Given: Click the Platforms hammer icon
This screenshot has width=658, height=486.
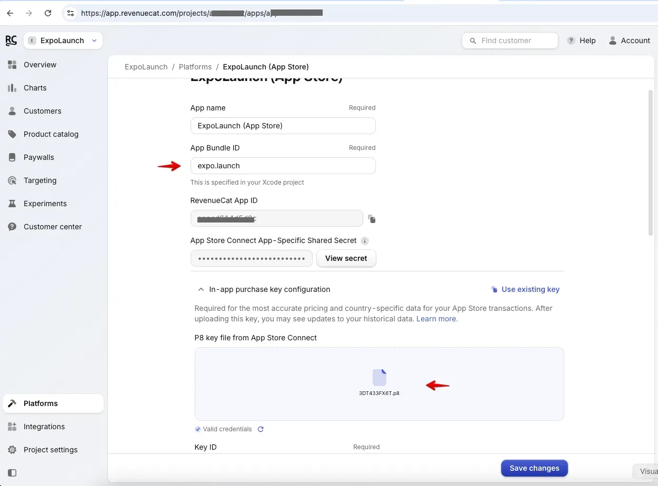Looking at the screenshot, I should click(12, 403).
